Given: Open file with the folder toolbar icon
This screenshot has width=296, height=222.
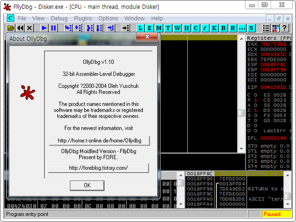Looking at the screenshot, I should (11, 28).
